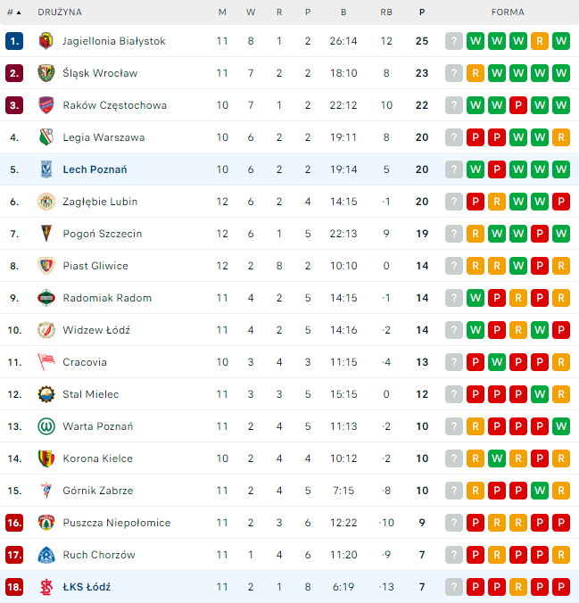Click the ŁKS Łódź team logo

pos(46,587)
